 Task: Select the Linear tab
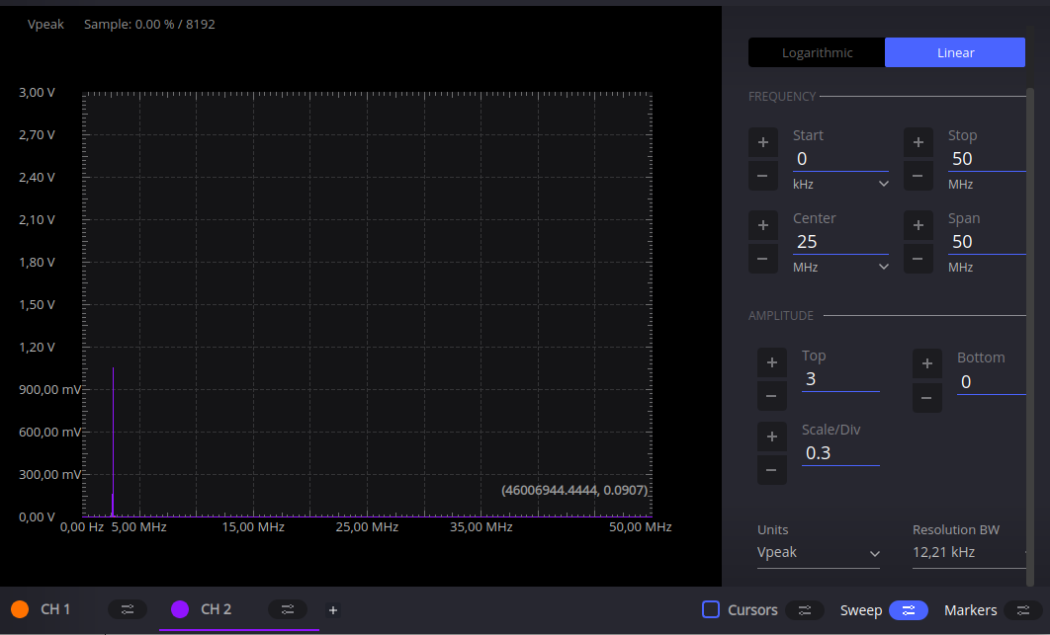tap(954, 51)
